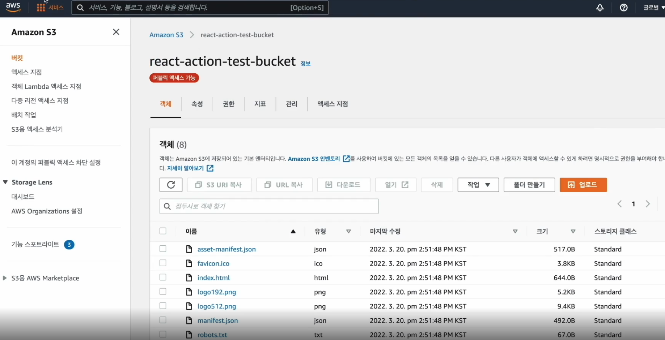Switch to the 객체 tab
Image resolution: width=665 pixels, height=340 pixels.
click(166, 104)
